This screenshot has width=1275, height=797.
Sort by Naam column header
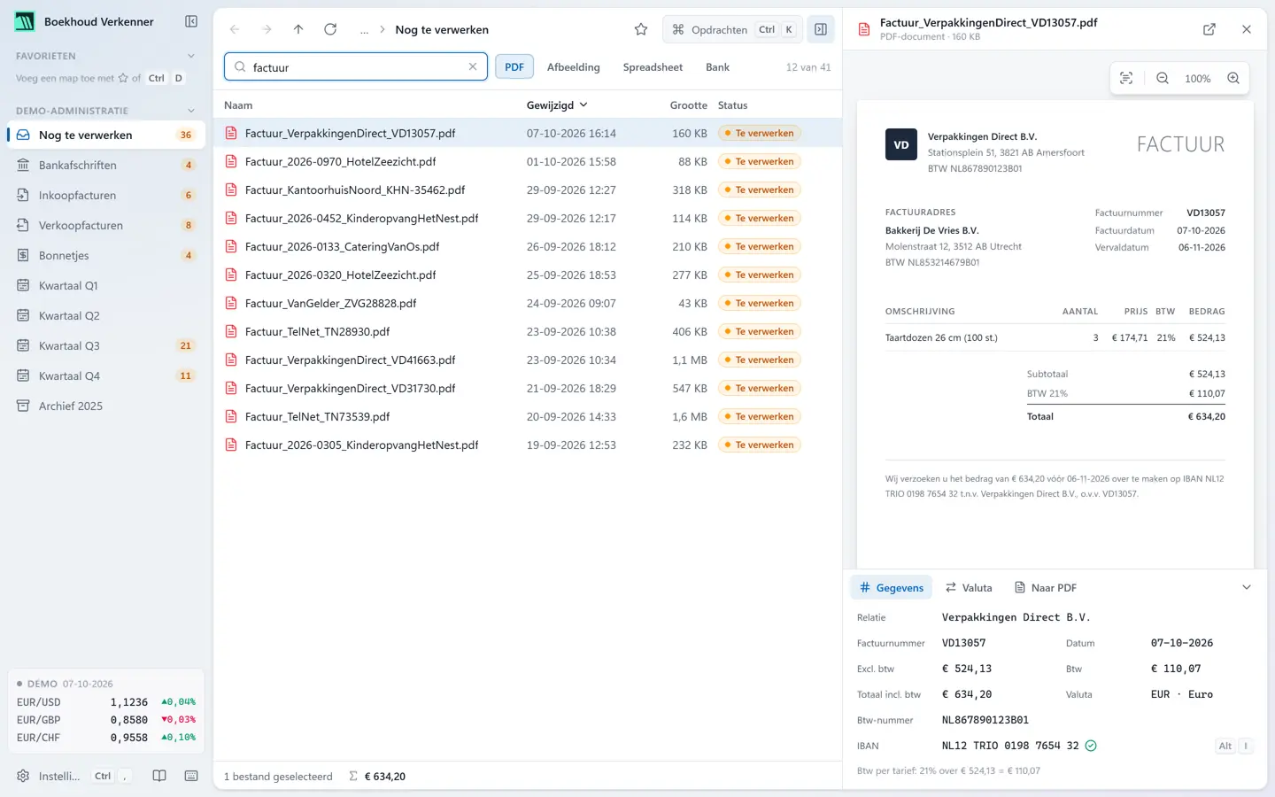238,104
